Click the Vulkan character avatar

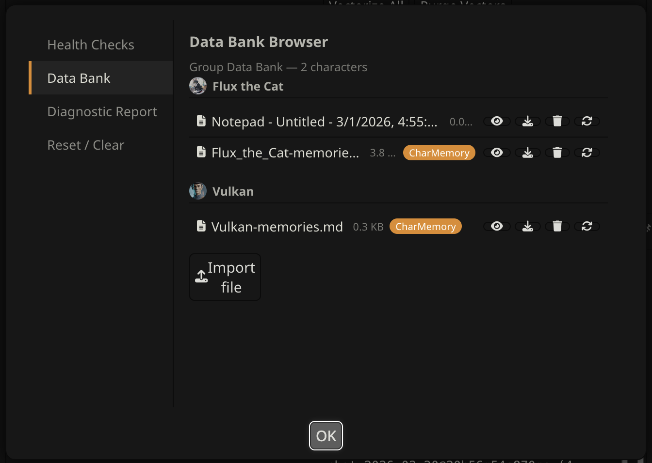click(198, 191)
